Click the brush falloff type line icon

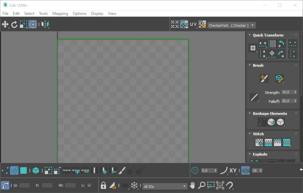coord(254,97)
